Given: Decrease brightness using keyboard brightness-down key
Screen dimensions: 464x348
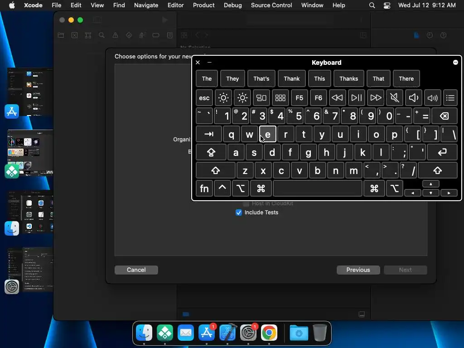Looking at the screenshot, I should click(x=223, y=98).
